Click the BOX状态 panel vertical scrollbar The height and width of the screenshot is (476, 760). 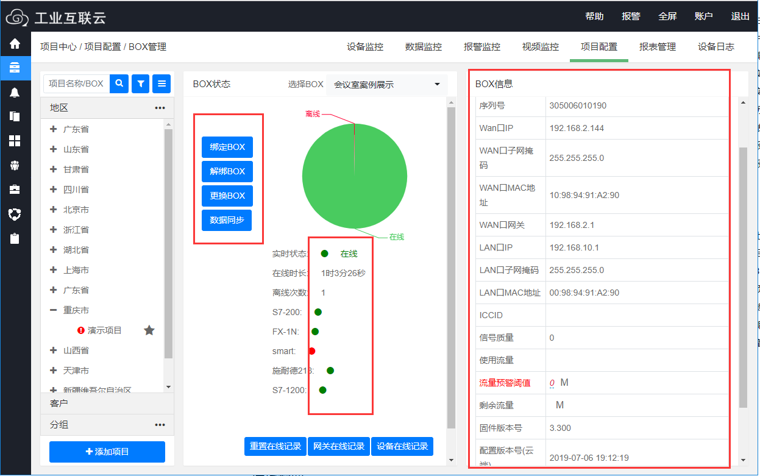point(451,268)
